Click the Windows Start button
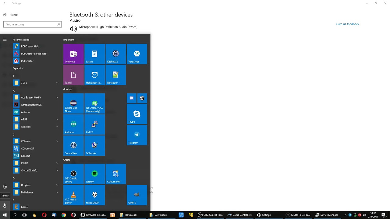Viewport: 390px width, 219px height. click(5, 215)
